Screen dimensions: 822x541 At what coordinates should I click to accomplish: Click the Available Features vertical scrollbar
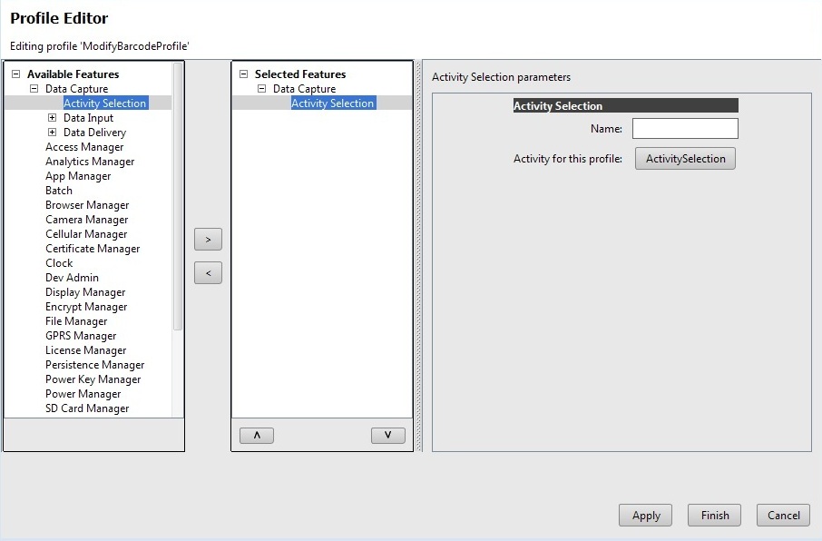point(178,200)
